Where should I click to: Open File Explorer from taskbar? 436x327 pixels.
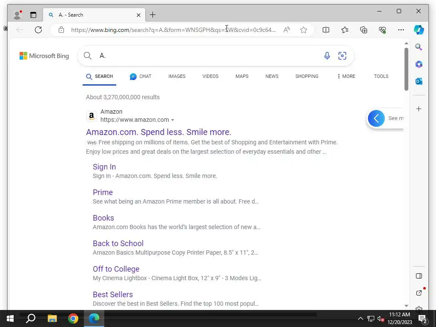[52, 318]
